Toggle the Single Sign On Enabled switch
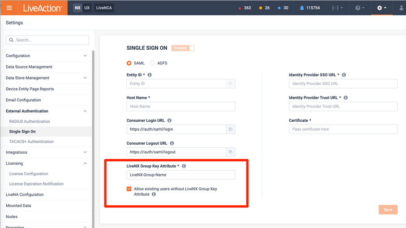This screenshot has height=228, width=406. [182, 48]
